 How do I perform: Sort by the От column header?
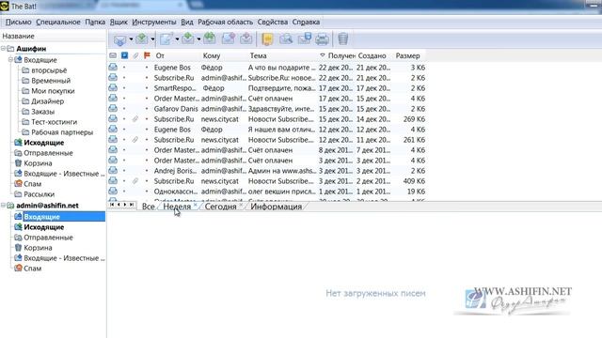click(x=160, y=55)
